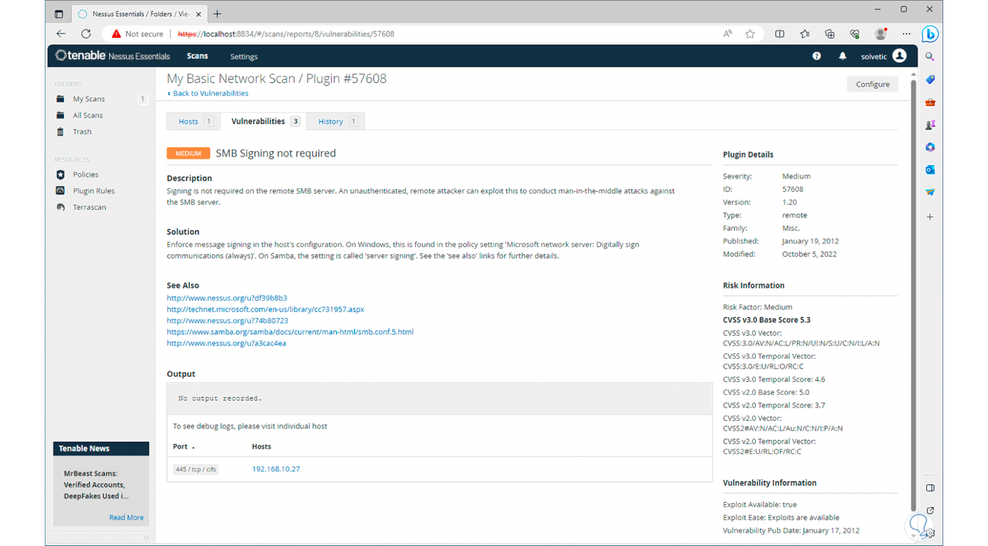
Task: Open the nessus.org/u?df39b8b3 link
Action: click(227, 298)
